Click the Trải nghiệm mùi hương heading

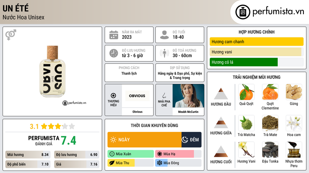[x=256, y=77]
